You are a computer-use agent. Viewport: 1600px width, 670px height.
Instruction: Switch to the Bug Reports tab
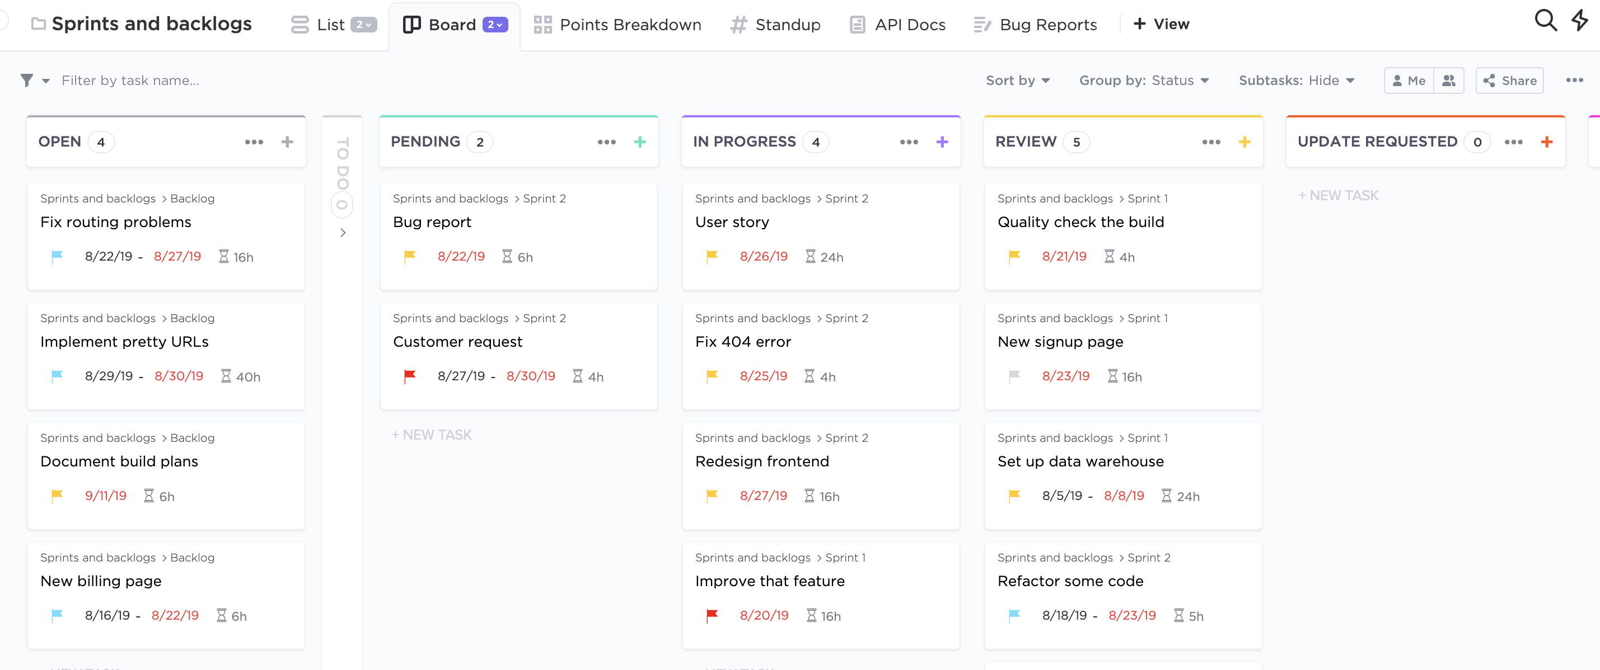[x=1035, y=25]
